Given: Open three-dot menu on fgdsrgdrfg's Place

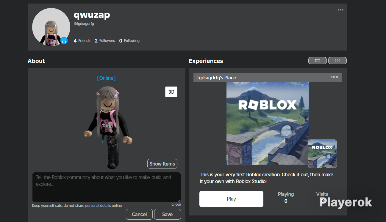Looking at the screenshot, I should [334, 77].
